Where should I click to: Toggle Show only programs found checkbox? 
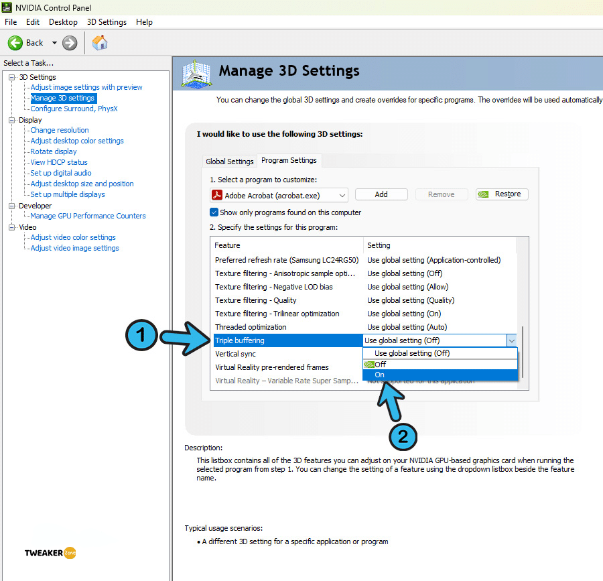pyautogui.click(x=214, y=212)
